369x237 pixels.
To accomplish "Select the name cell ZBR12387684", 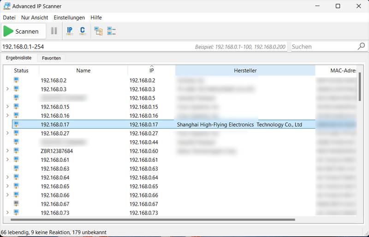I will [x=57, y=151].
